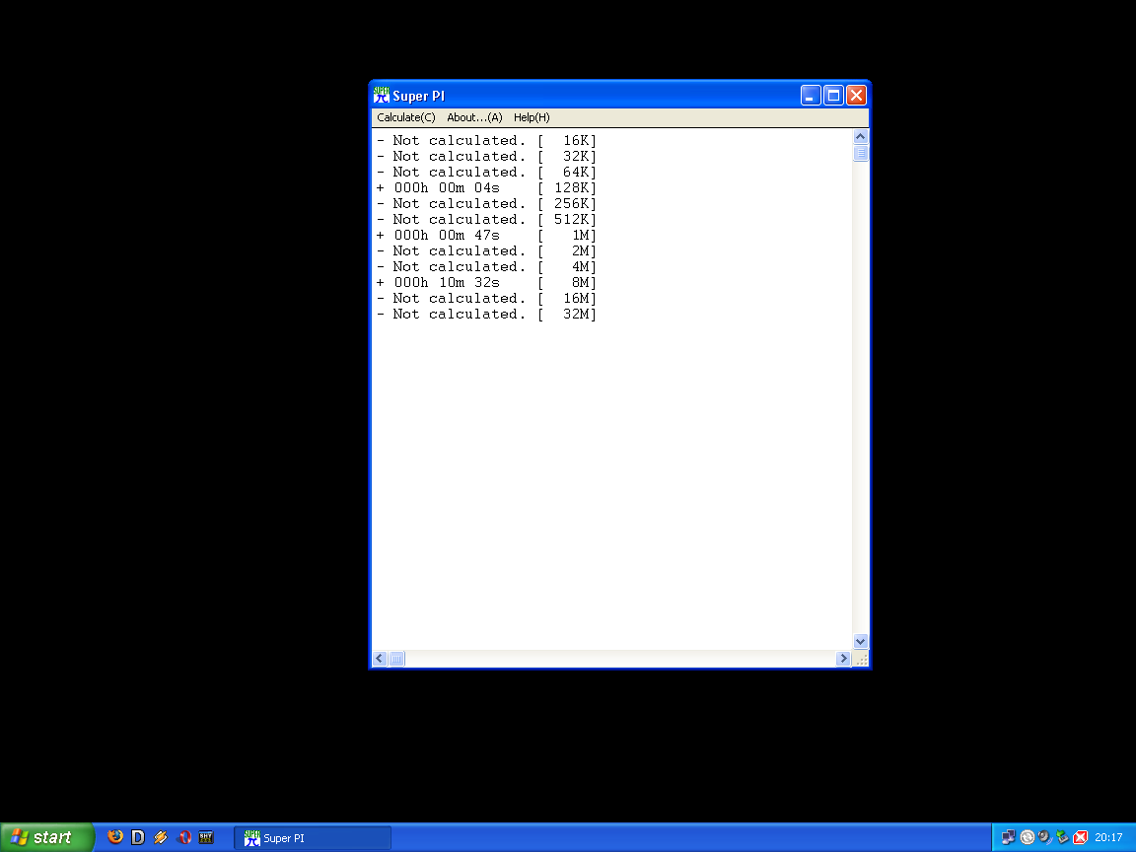1136x852 pixels.
Task: Click the Super PI taskbar button
Action: [313, 838]
